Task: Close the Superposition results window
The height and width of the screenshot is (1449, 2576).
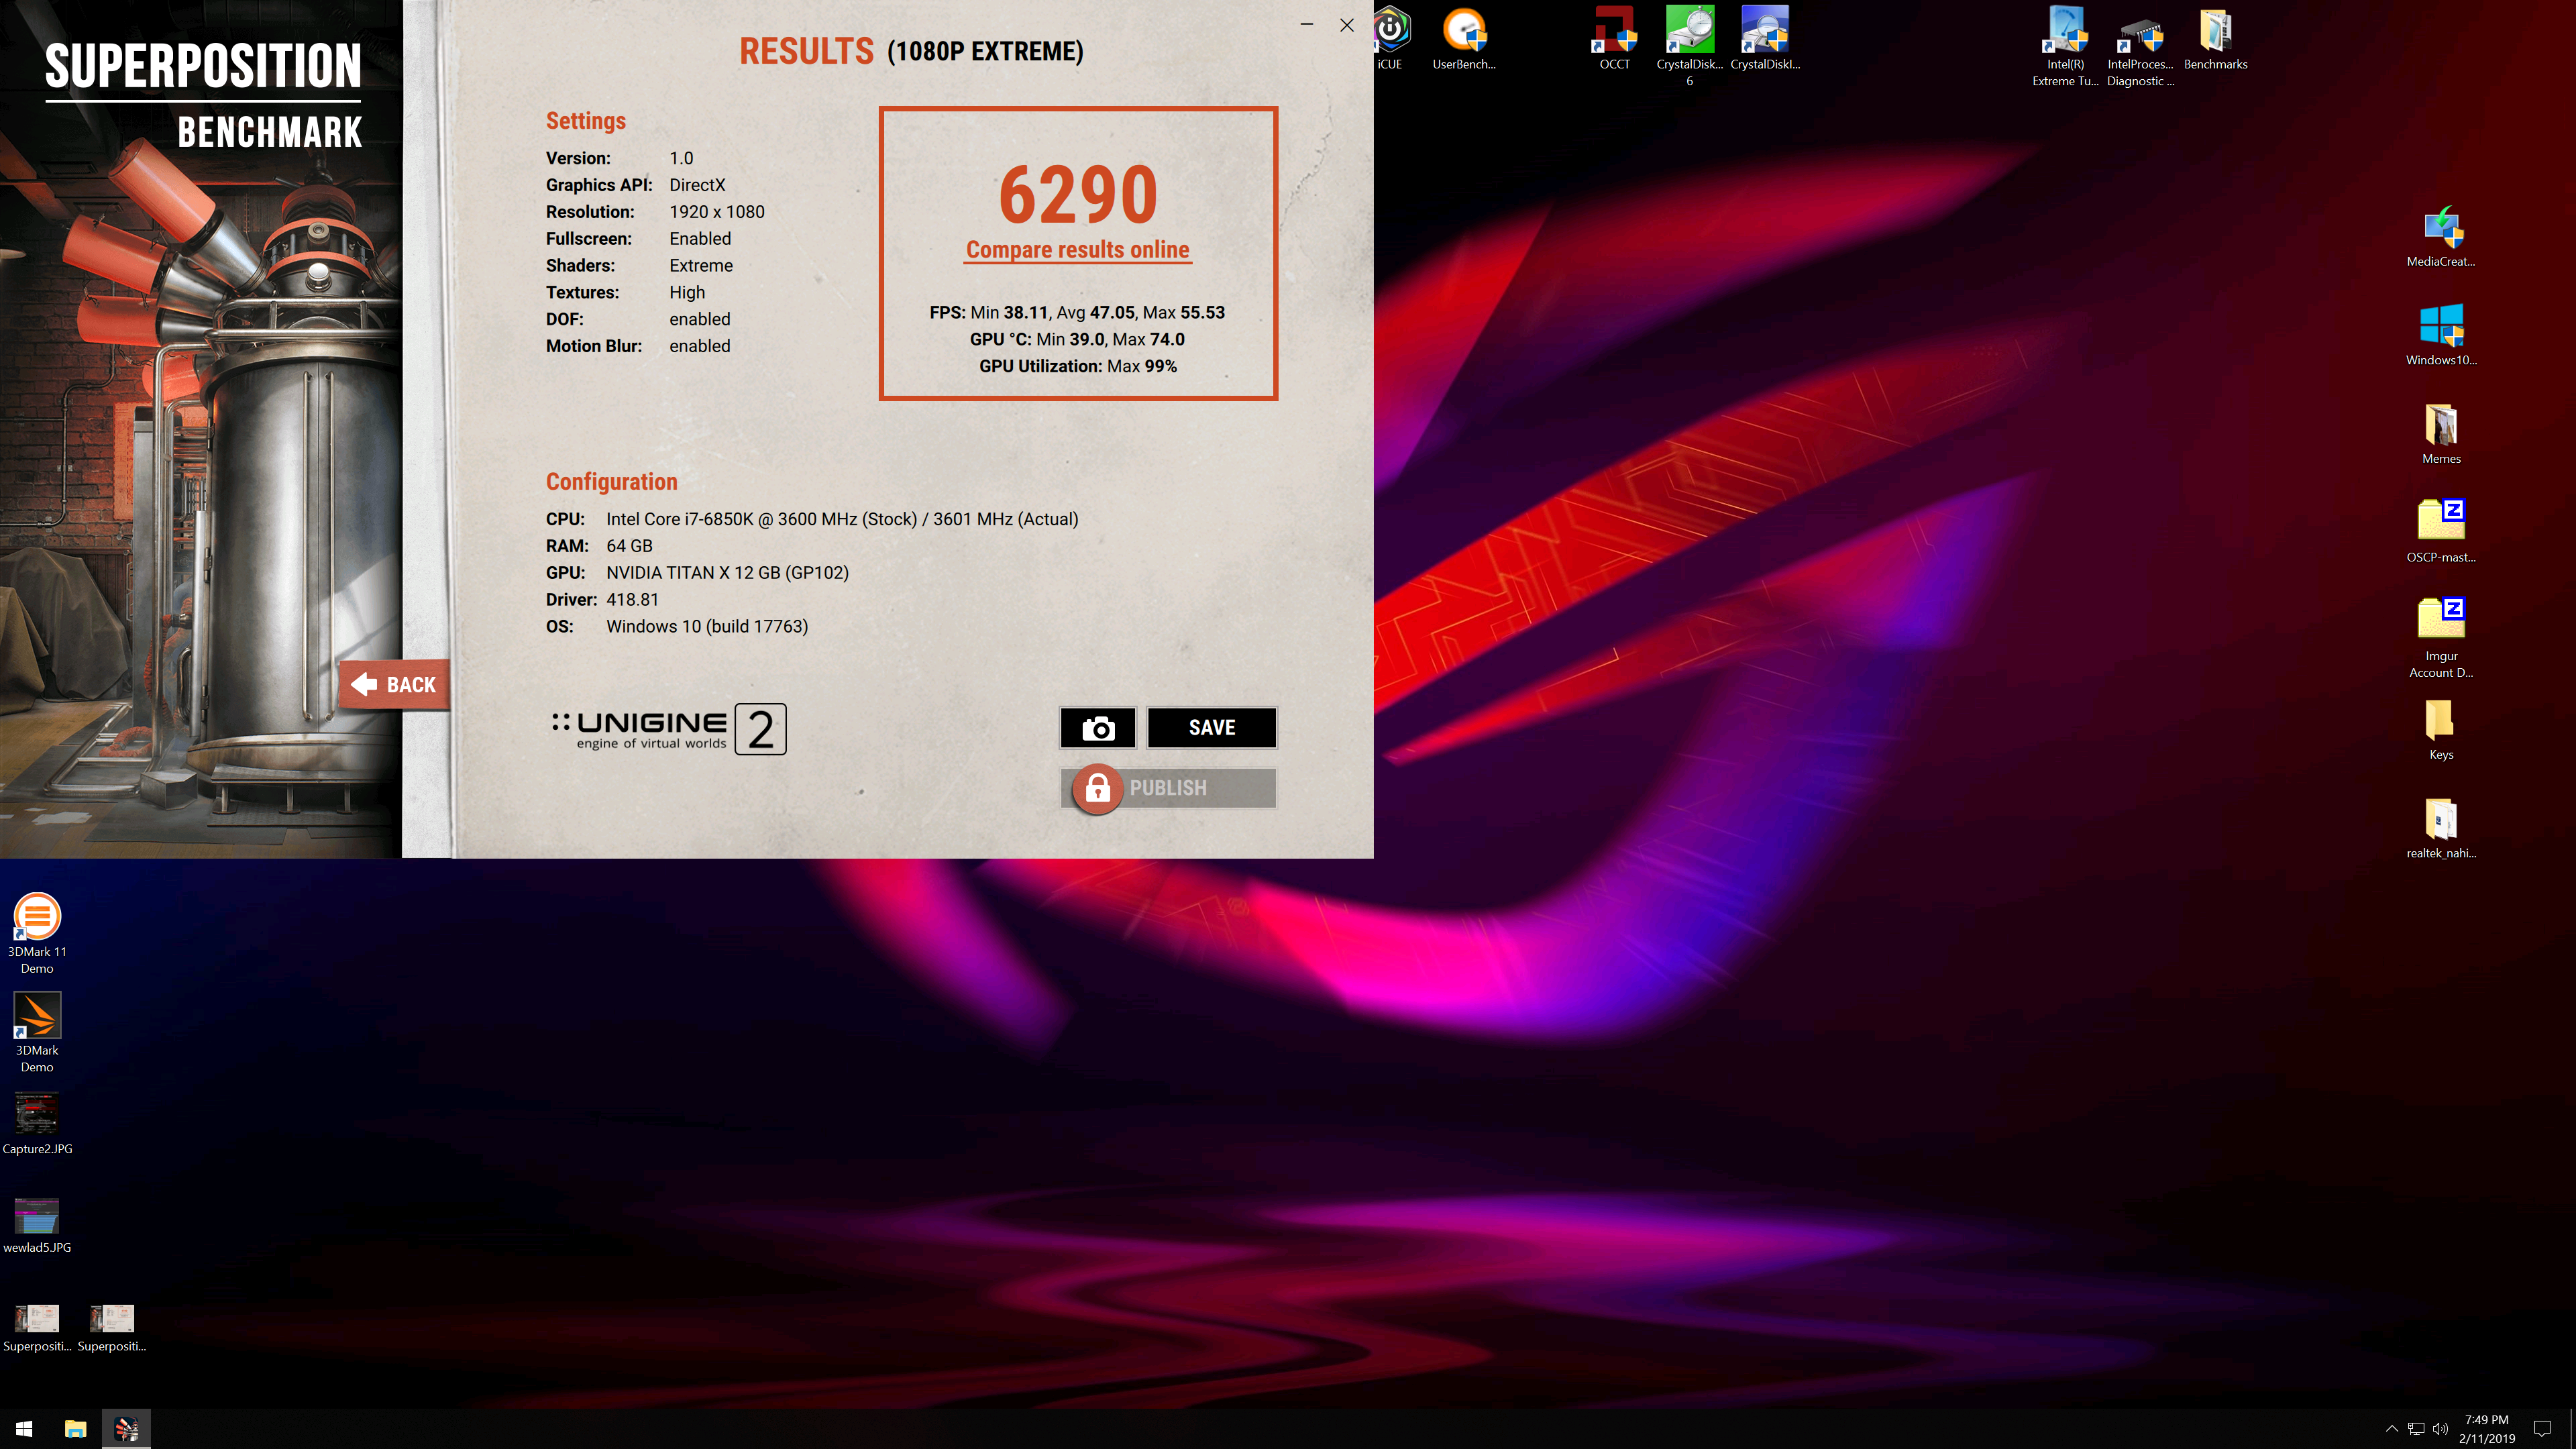Action: 1347,24
